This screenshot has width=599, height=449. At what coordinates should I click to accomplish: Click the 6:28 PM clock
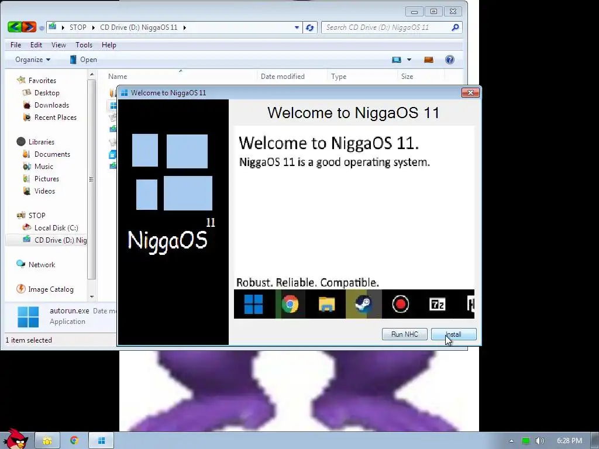(x=569, y=441)
